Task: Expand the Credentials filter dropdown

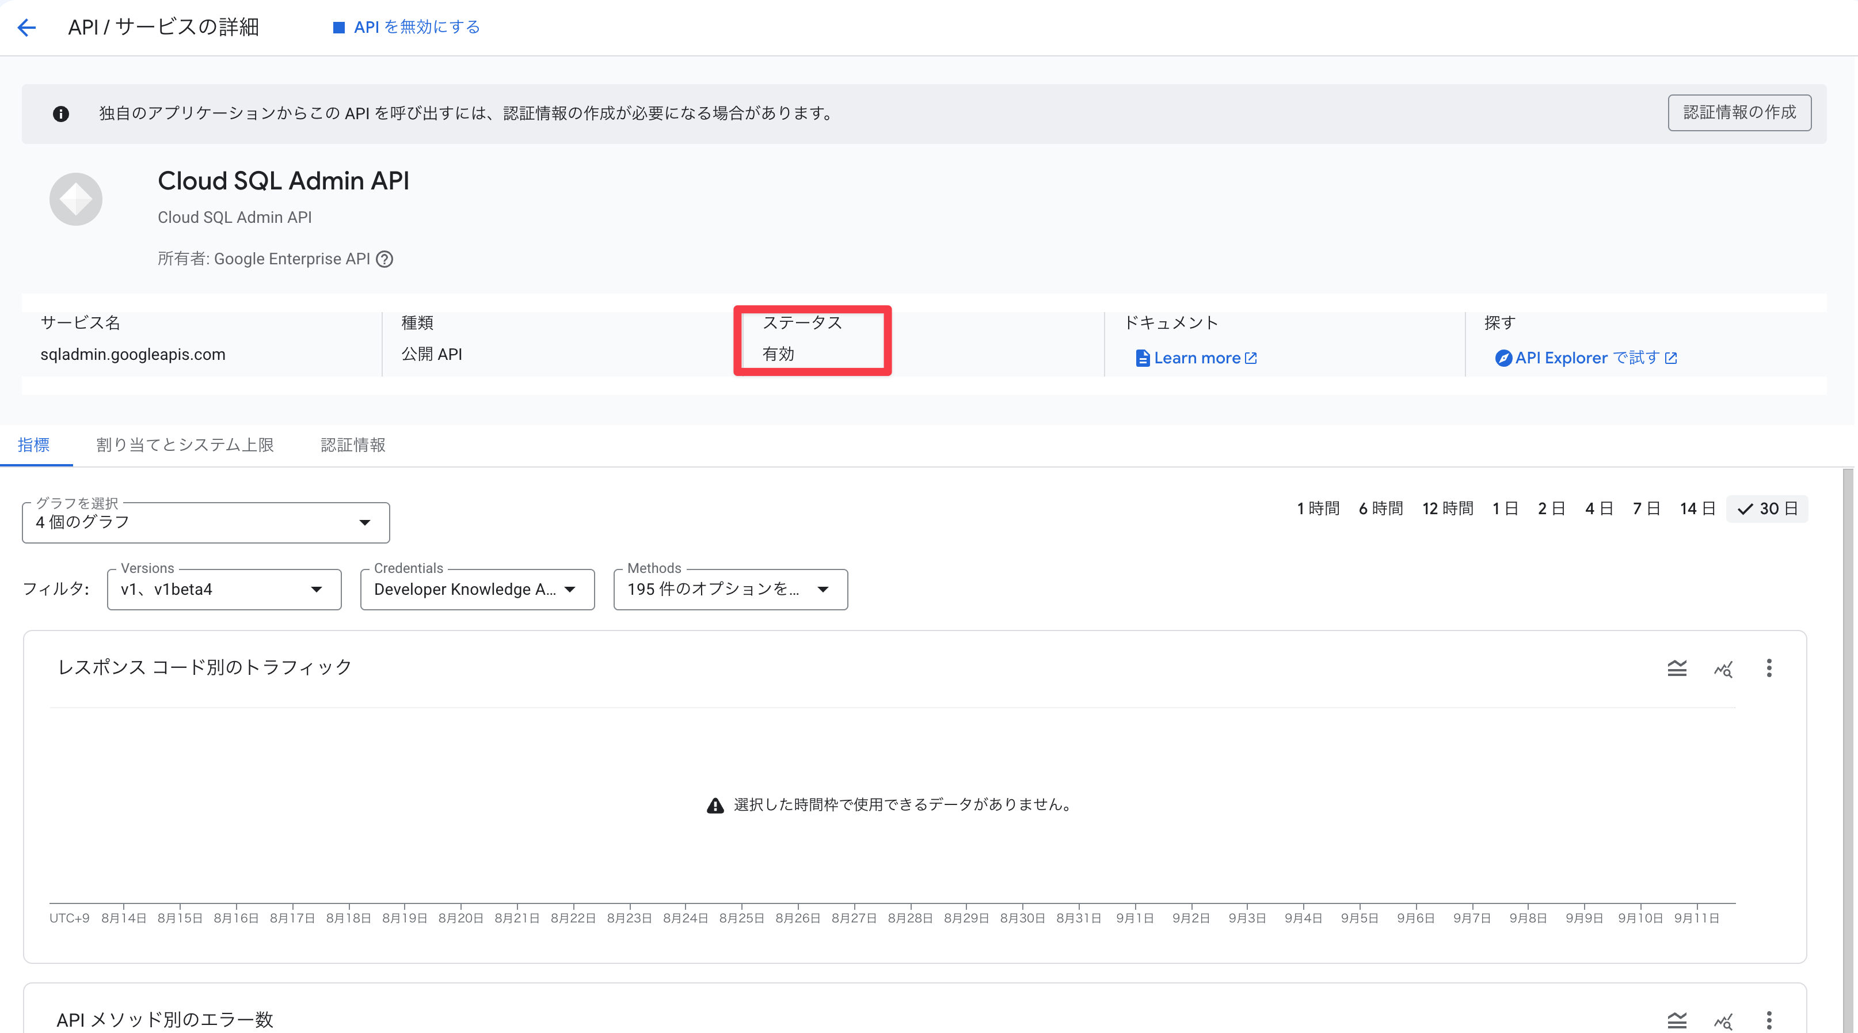Action: [x=477, y=590]
